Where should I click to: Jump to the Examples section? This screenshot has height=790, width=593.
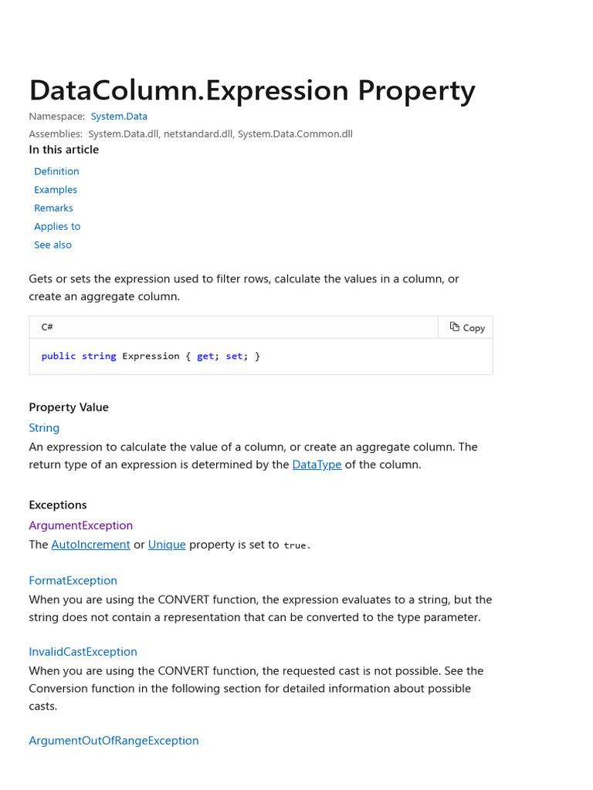[56, 190]
